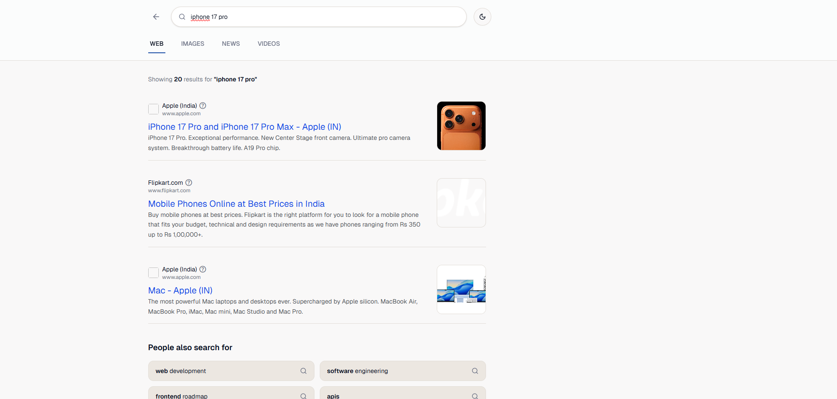Screen dimensions: 837x399
Task: Click search icon on web development suggestion
Action: coord(303,371)
